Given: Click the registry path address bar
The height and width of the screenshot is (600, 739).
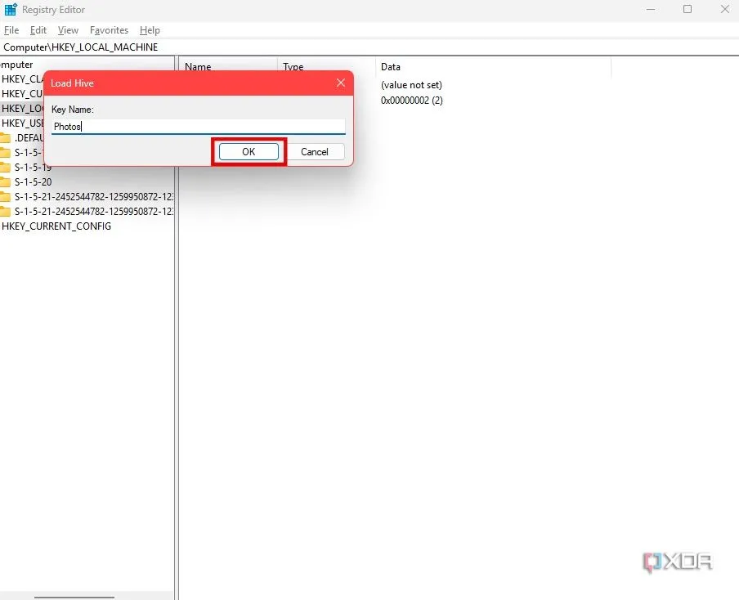Looking at the screenshot, I should [369, 47].
